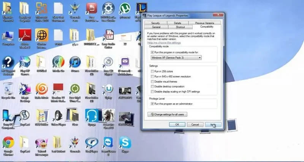Launch the Play HP Games shortcut

pos(25,63)
